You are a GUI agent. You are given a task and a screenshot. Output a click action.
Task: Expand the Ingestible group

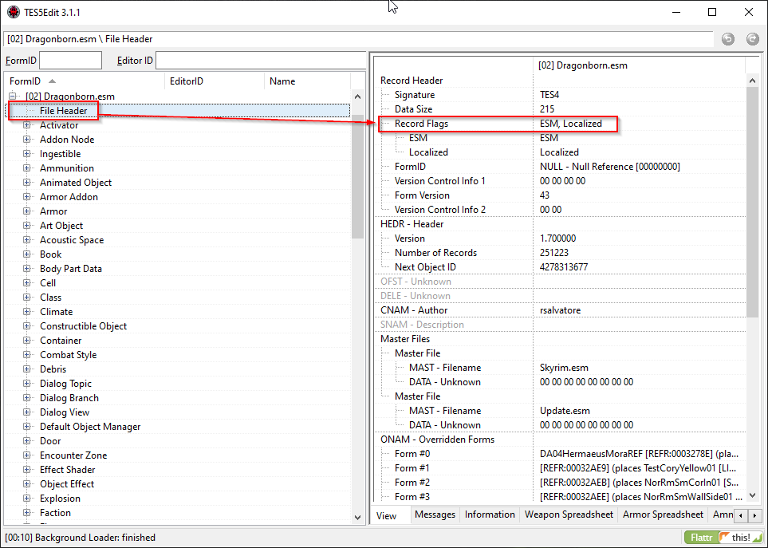point(27,154)
